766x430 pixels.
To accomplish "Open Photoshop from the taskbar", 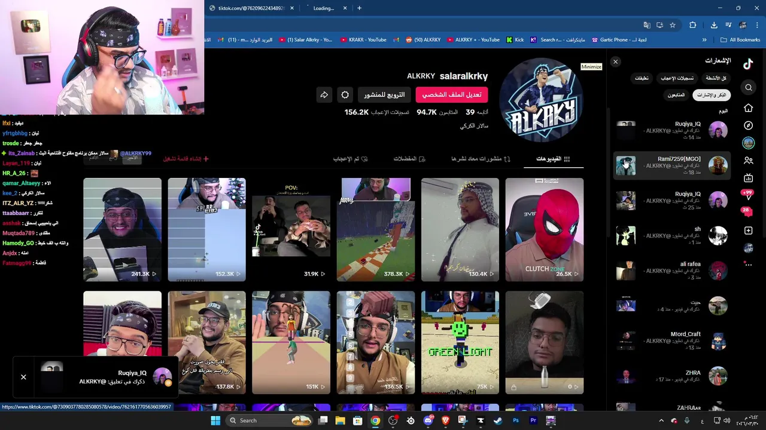I will coord(515,420).
